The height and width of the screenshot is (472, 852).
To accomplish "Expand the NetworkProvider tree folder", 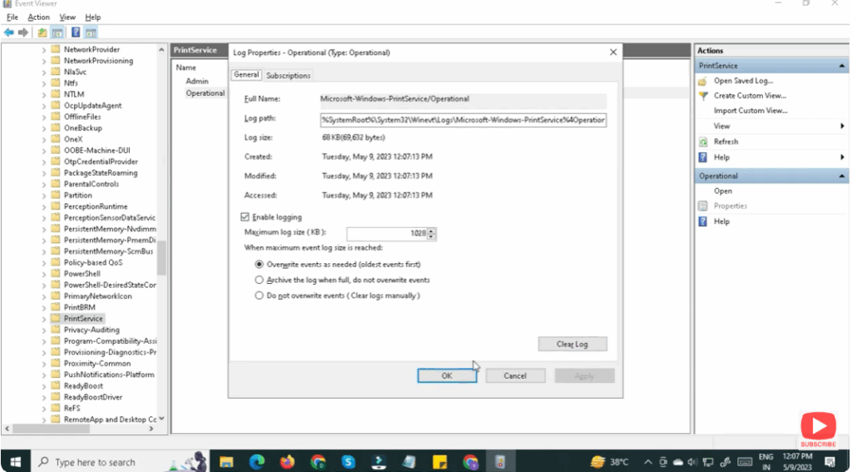I will [x=43, y=49].
